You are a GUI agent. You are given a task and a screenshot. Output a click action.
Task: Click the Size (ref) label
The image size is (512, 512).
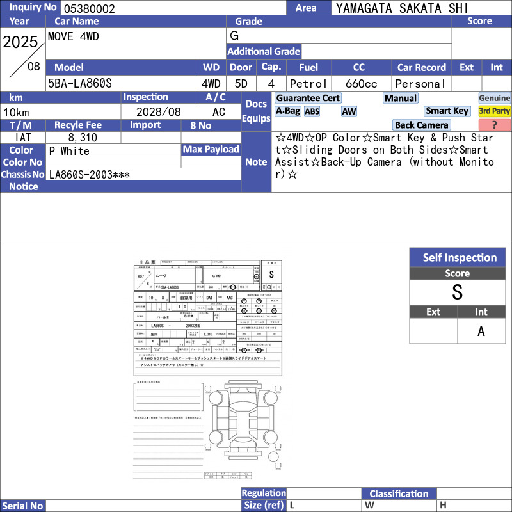264,505
